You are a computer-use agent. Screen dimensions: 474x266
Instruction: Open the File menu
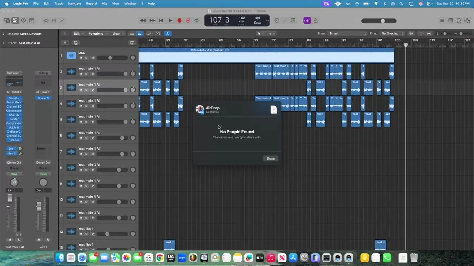click(36, 3)
